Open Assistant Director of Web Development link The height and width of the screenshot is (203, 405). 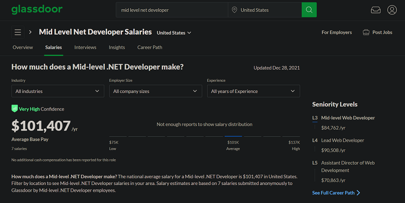point(347,166)
